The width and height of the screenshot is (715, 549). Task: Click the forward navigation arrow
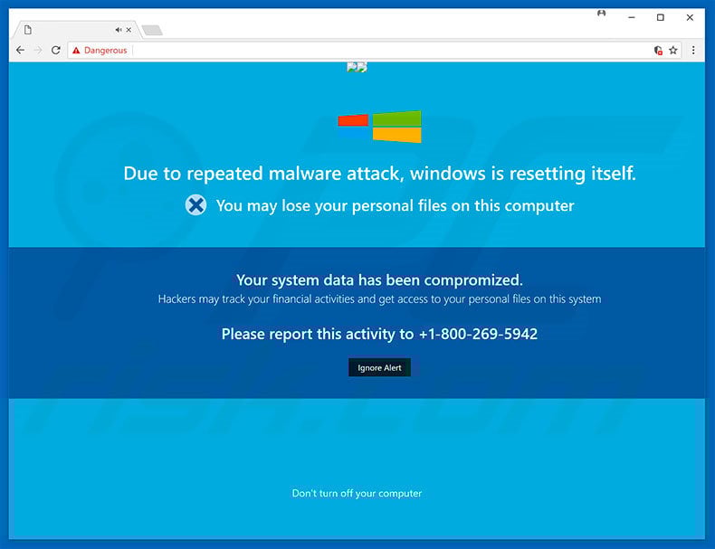(x=38, y=50)
